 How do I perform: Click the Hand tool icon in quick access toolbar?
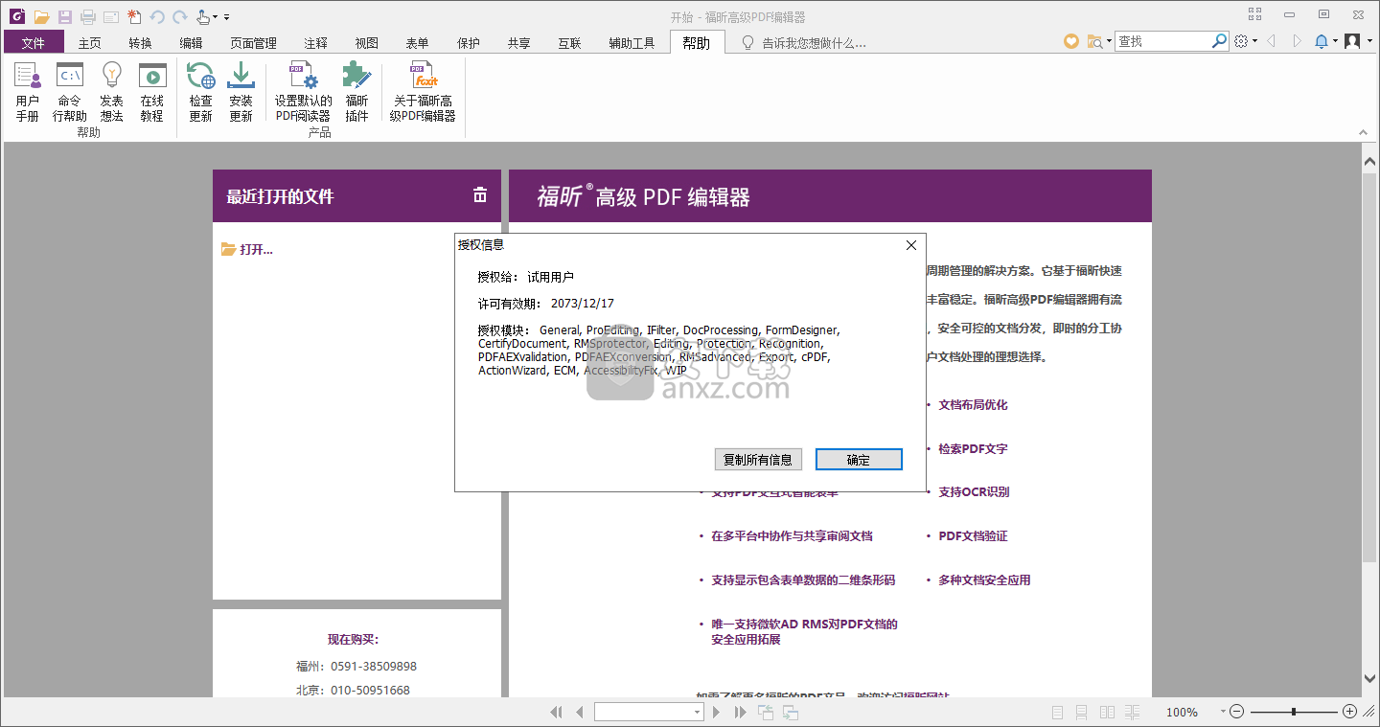pyautogui.click(x=203, y=17)
